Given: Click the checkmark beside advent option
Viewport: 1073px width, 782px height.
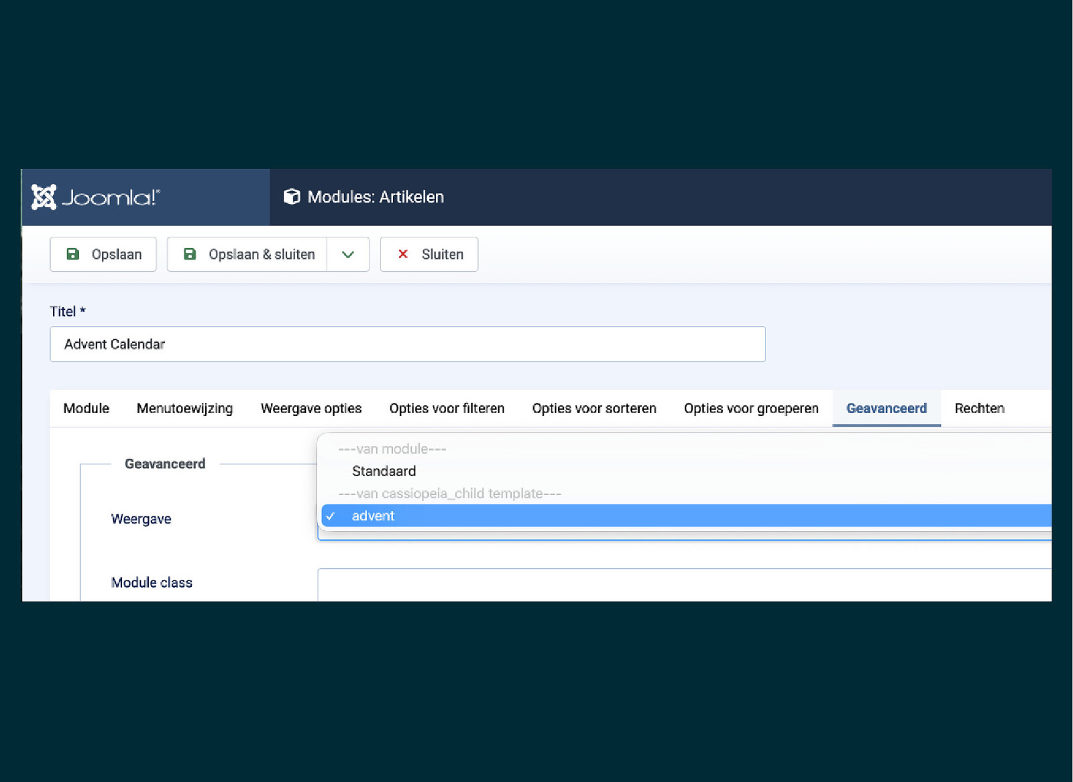Looking at the screenshot, I should coord(331,516).
